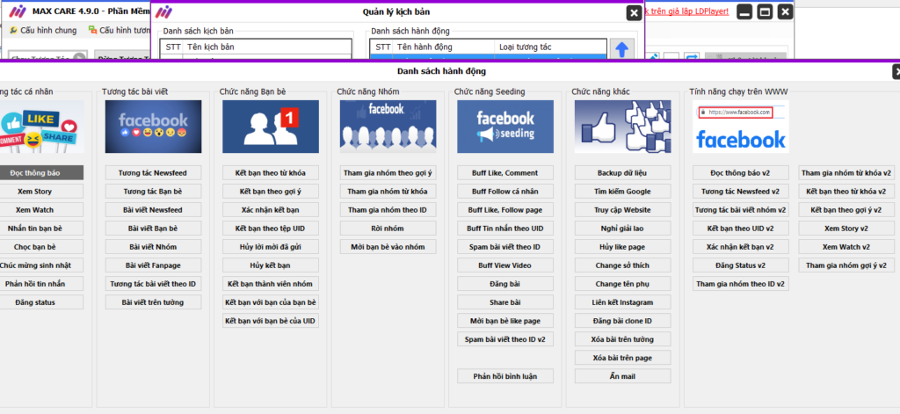900x414 pixels.
Task: Choose the Share bài action
Action: pos(505,302)
